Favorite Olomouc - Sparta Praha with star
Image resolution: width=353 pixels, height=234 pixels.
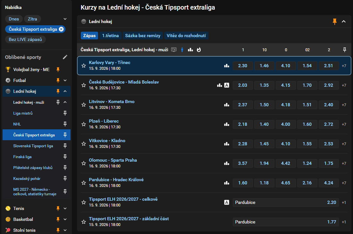84,164
